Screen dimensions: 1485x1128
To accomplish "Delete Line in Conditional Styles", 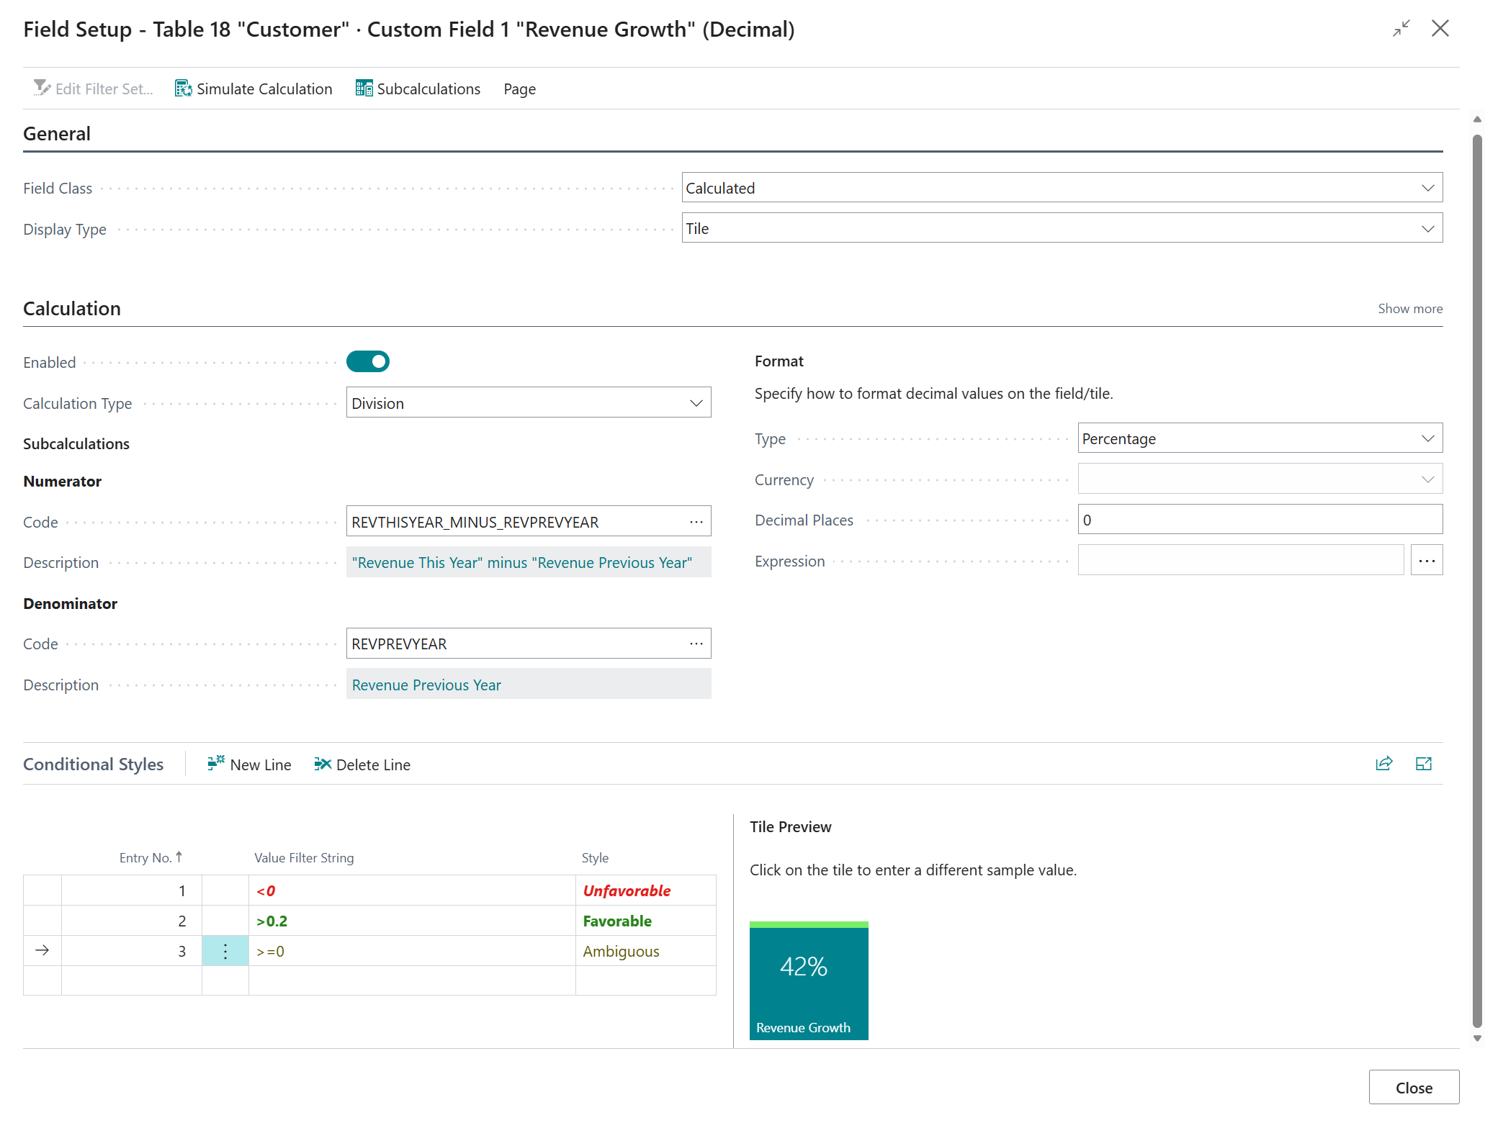I will click(x=362, y=764).
